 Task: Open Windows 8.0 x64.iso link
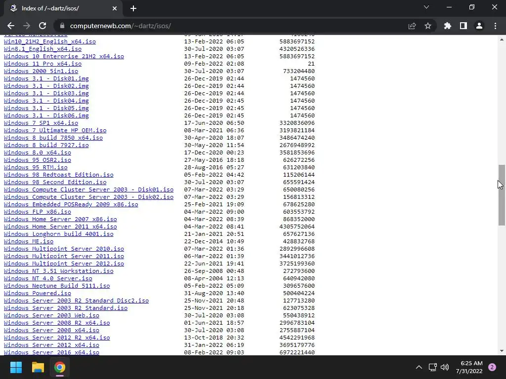click(38, 153)
